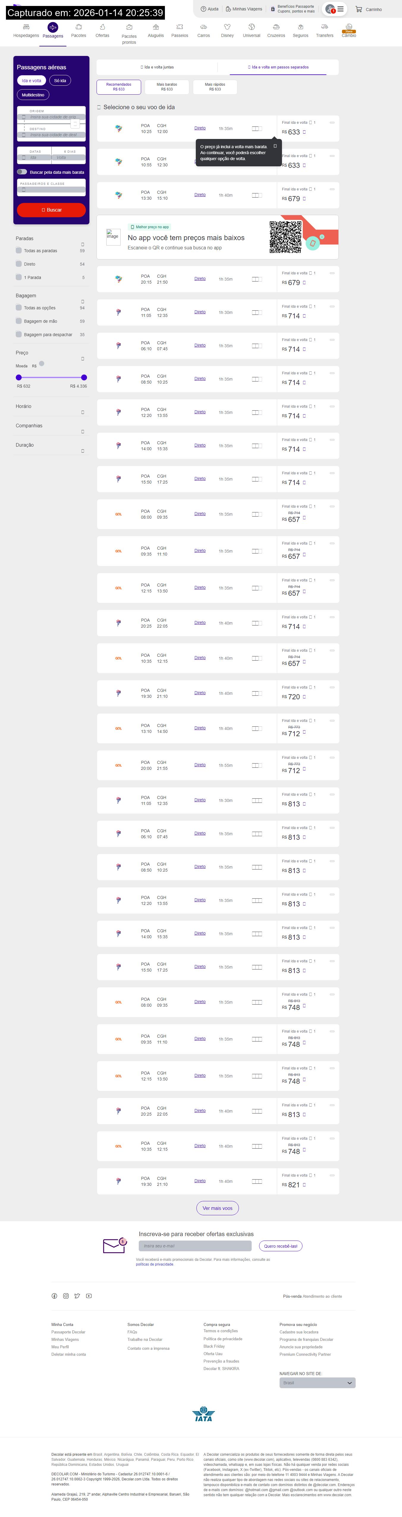Go to the Carros rental icon
The image size is (402, 1517).
203,27
